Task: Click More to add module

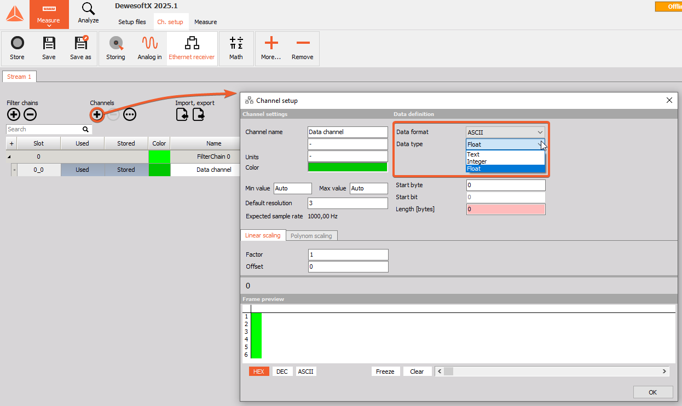Action: [271, 48]
